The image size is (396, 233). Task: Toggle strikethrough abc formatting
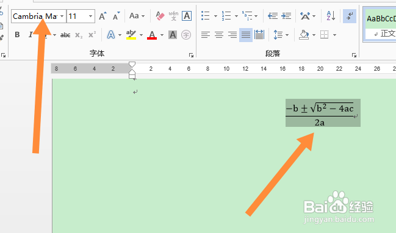coord(65,35)
